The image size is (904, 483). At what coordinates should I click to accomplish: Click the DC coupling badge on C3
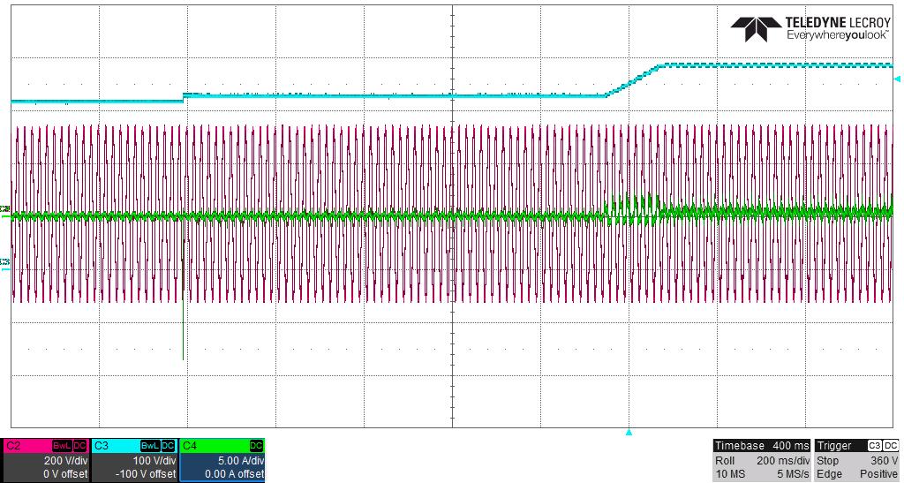coord(168,446)
